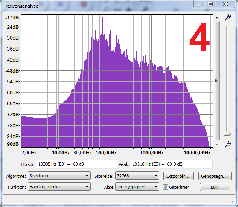Screen dimensions: 238x207
Task: Click the vertical zoom slider handle
Action: click(227, 134)
